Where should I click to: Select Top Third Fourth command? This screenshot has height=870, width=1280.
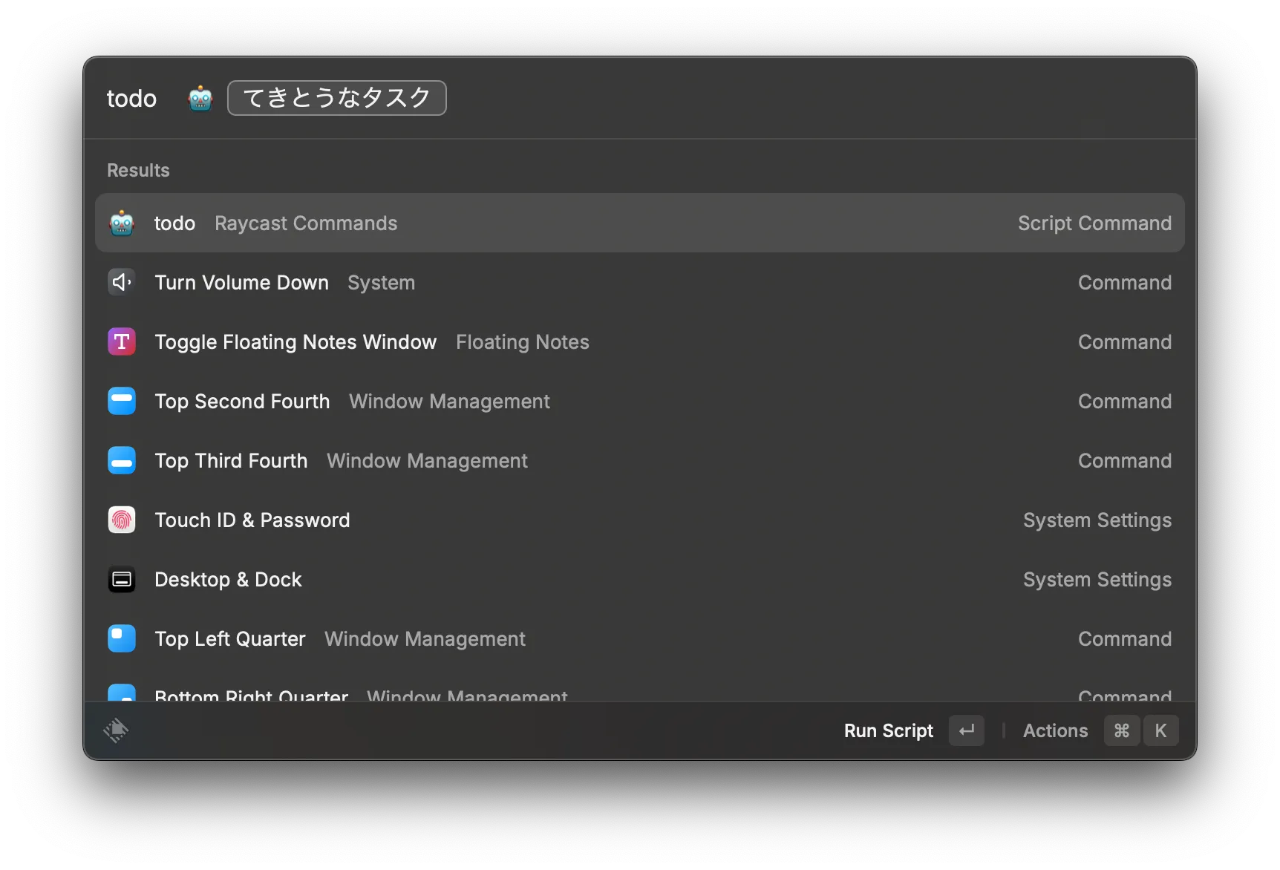coord(639,460)
